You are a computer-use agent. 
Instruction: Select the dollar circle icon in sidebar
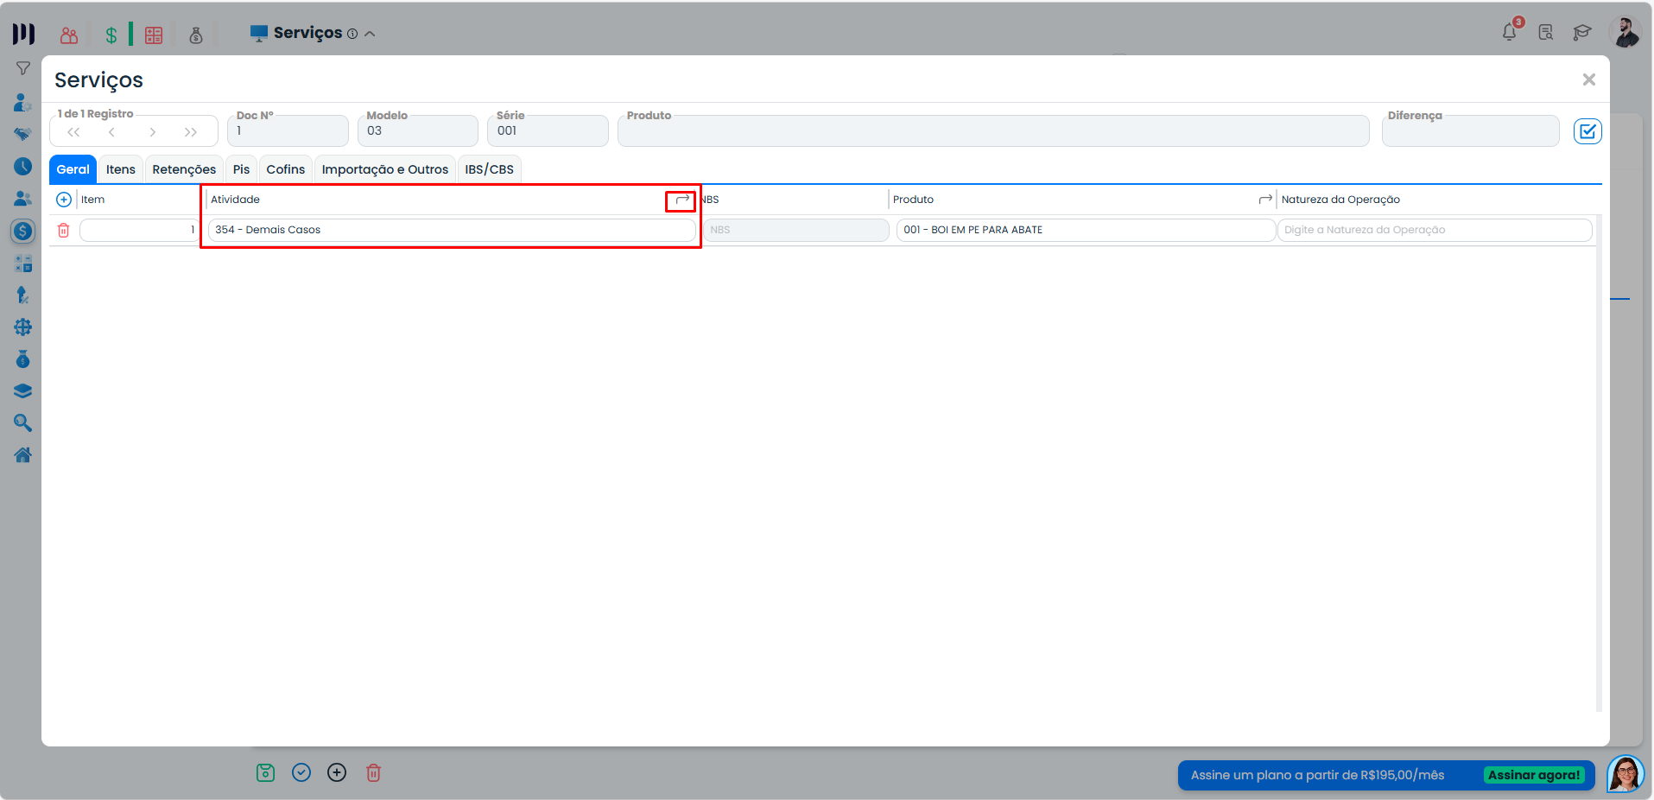(23, 231)
